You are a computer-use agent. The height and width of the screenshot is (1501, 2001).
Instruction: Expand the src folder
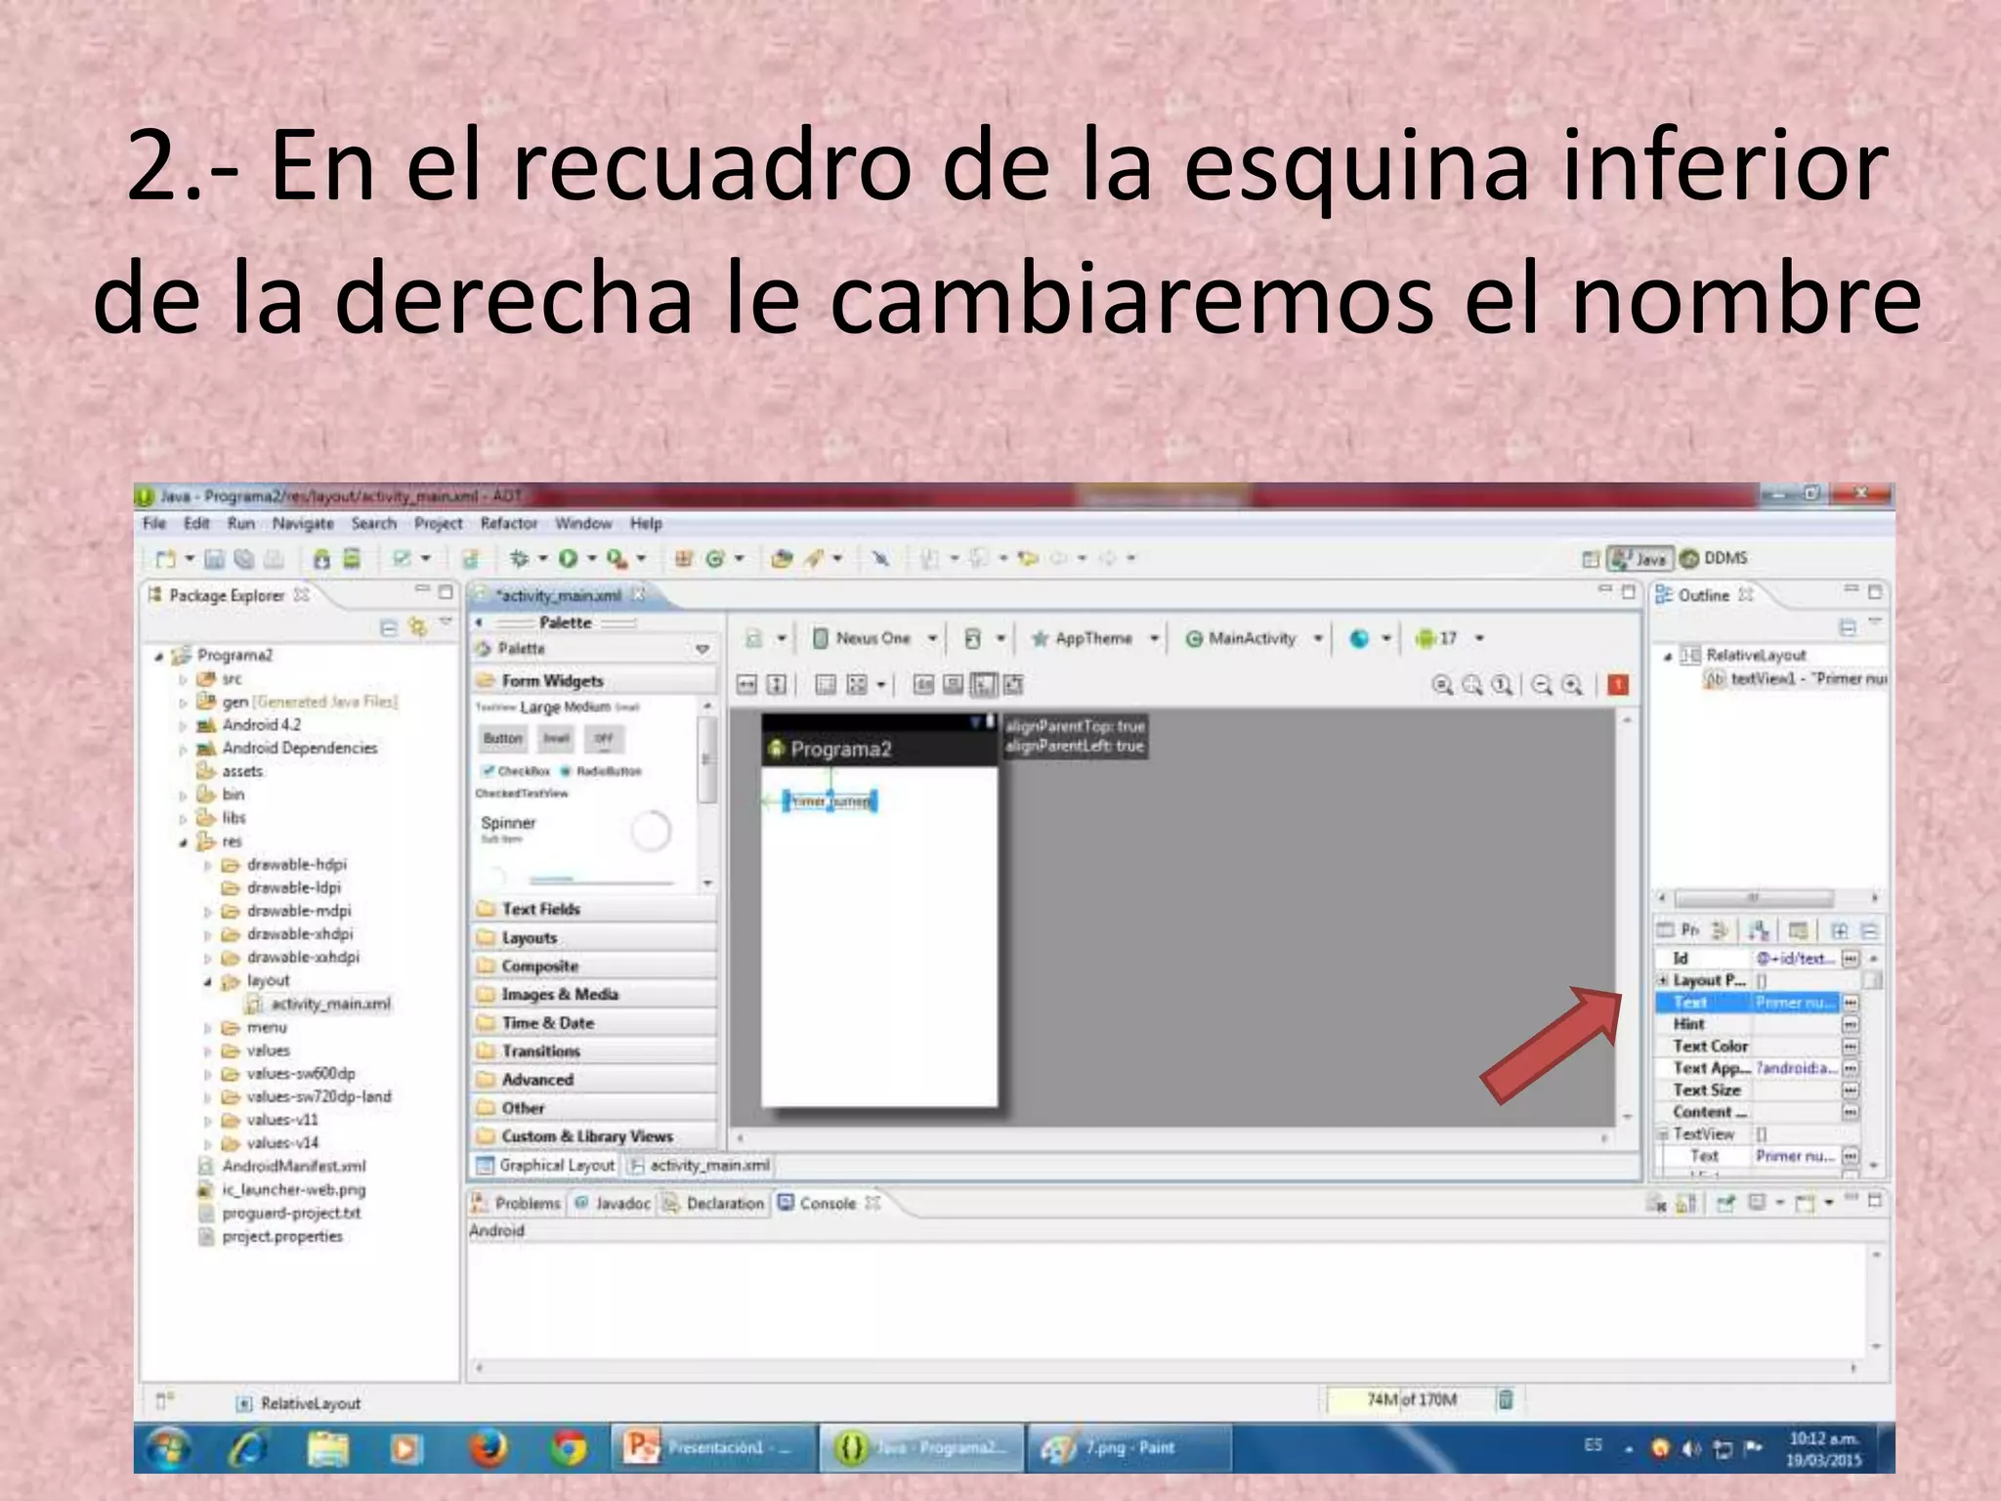[x=183, y=679]
